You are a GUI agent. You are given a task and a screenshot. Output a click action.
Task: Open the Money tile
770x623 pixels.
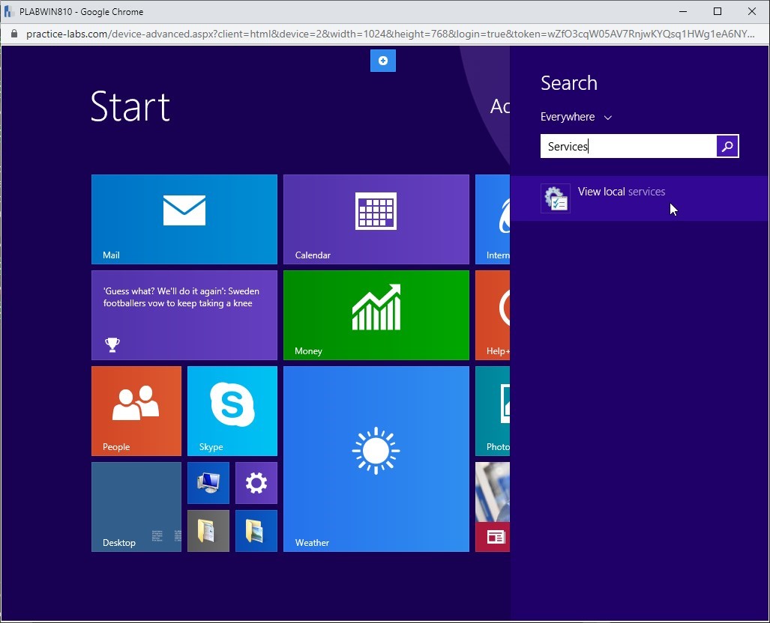click(x=376, y=315)
